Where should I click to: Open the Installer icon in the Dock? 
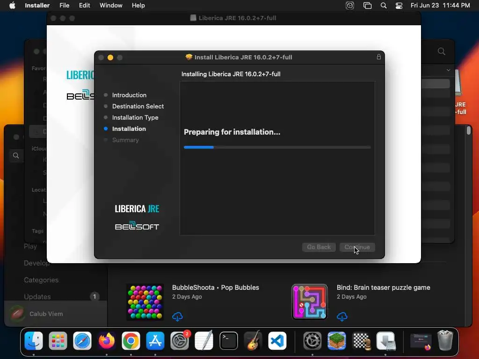pyautogui.click(x=385, y=341)
